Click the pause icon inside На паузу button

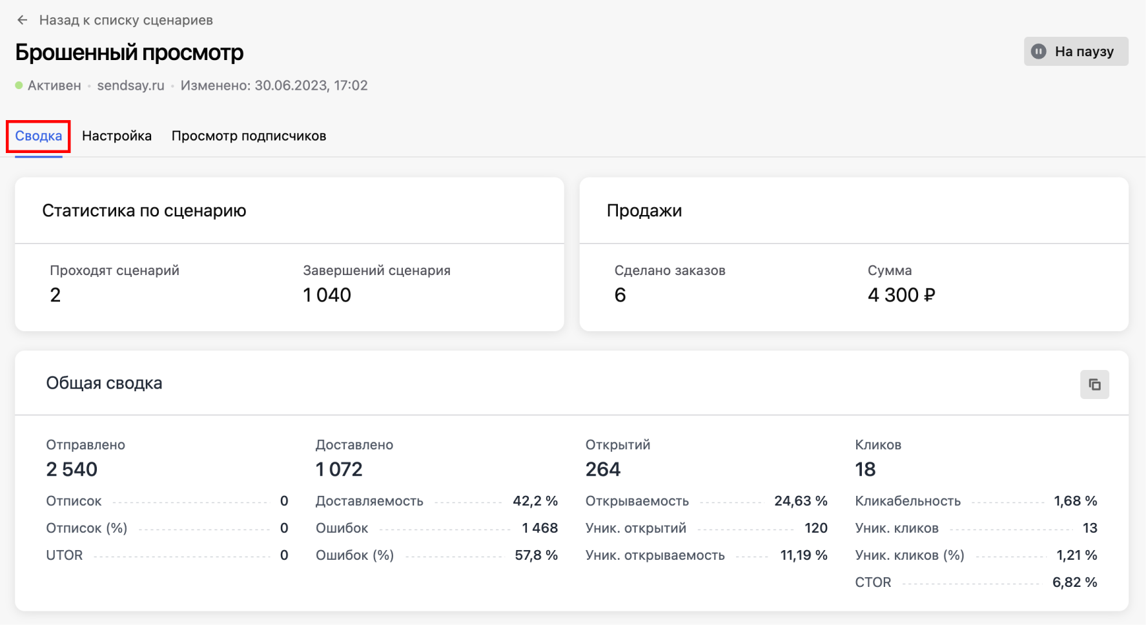coord(1039,51)
